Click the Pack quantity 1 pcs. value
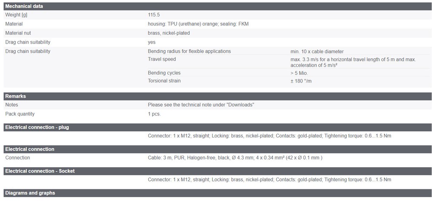The height and width of the screenshot is (201, 432). click(154, 114)
